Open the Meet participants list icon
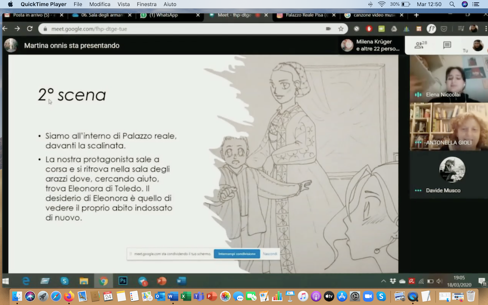Screen dimensions: 488x305 (x=420, y=45)
